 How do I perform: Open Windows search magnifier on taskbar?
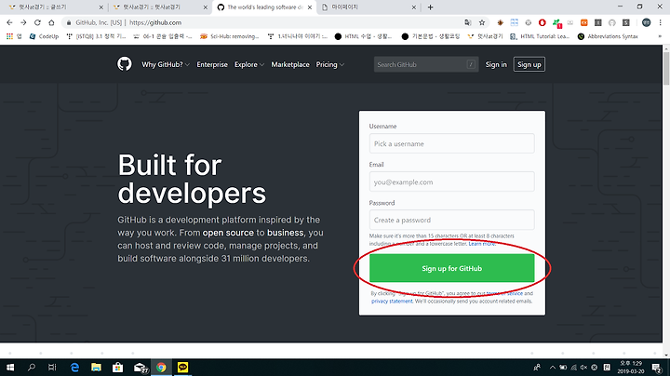pos(32,368)
